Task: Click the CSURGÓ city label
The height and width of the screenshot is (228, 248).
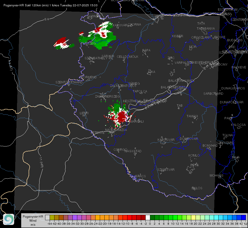Action: (120, 149)
